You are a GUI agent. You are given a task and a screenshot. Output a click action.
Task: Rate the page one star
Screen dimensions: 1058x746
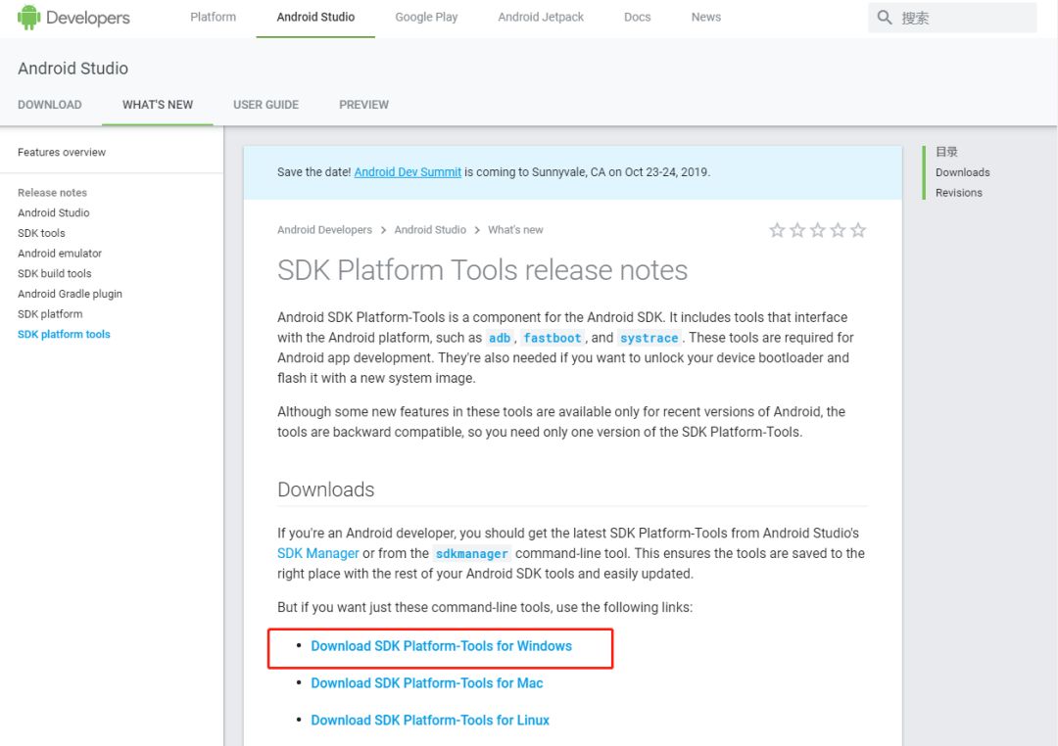(x=777, y=230)
